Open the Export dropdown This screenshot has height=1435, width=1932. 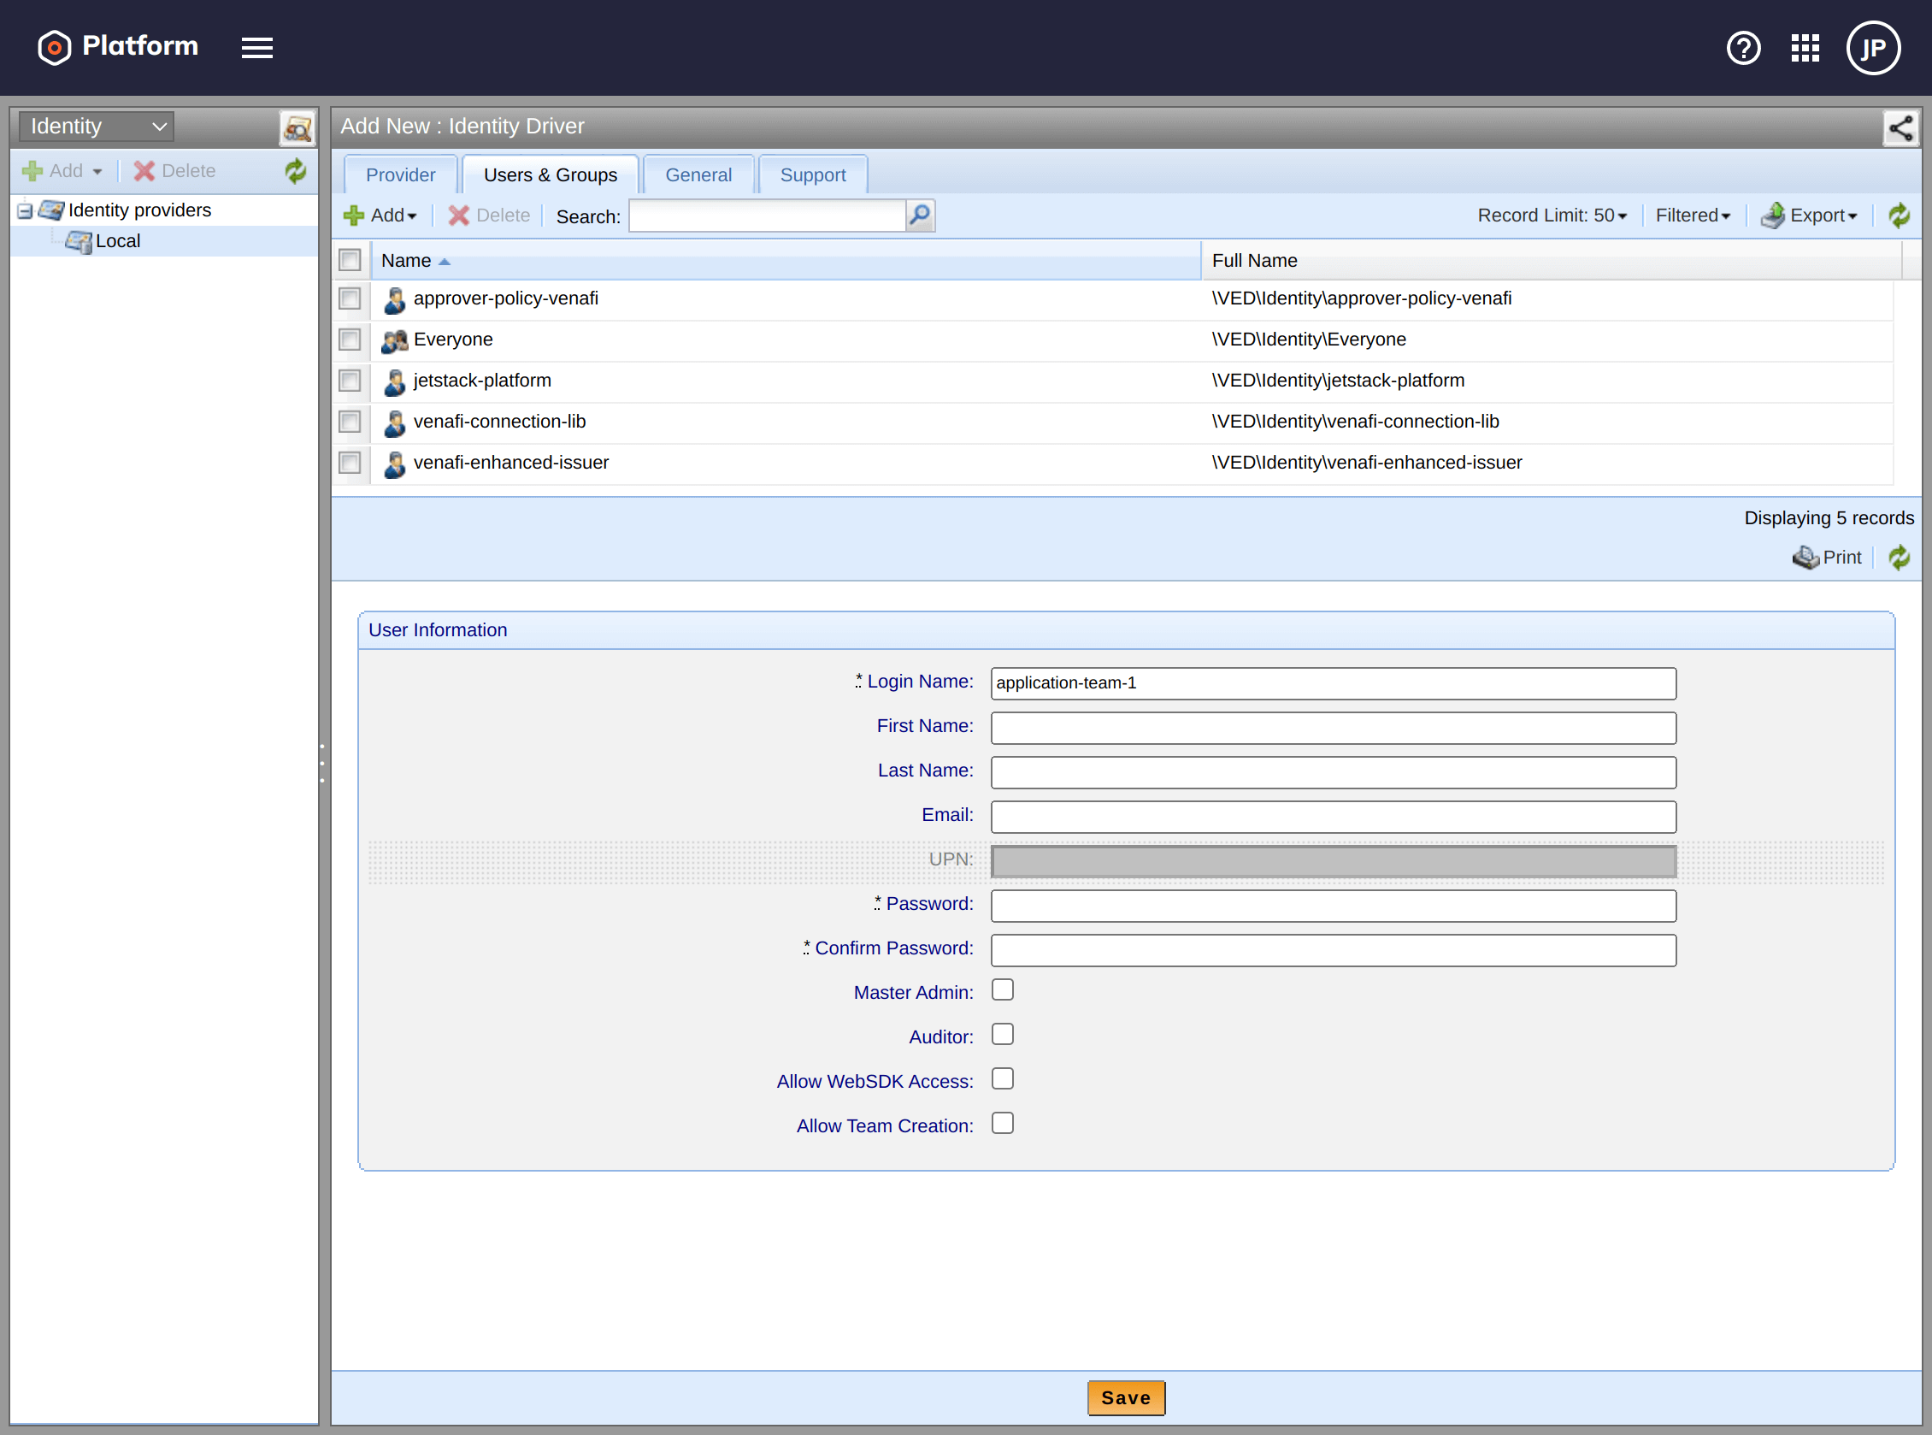1809,216
